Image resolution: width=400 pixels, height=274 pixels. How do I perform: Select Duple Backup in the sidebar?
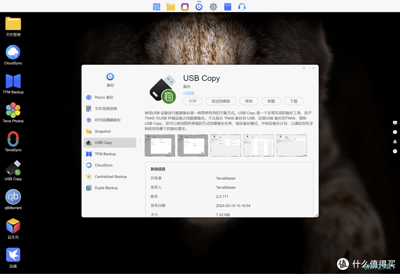click(110, 188)
